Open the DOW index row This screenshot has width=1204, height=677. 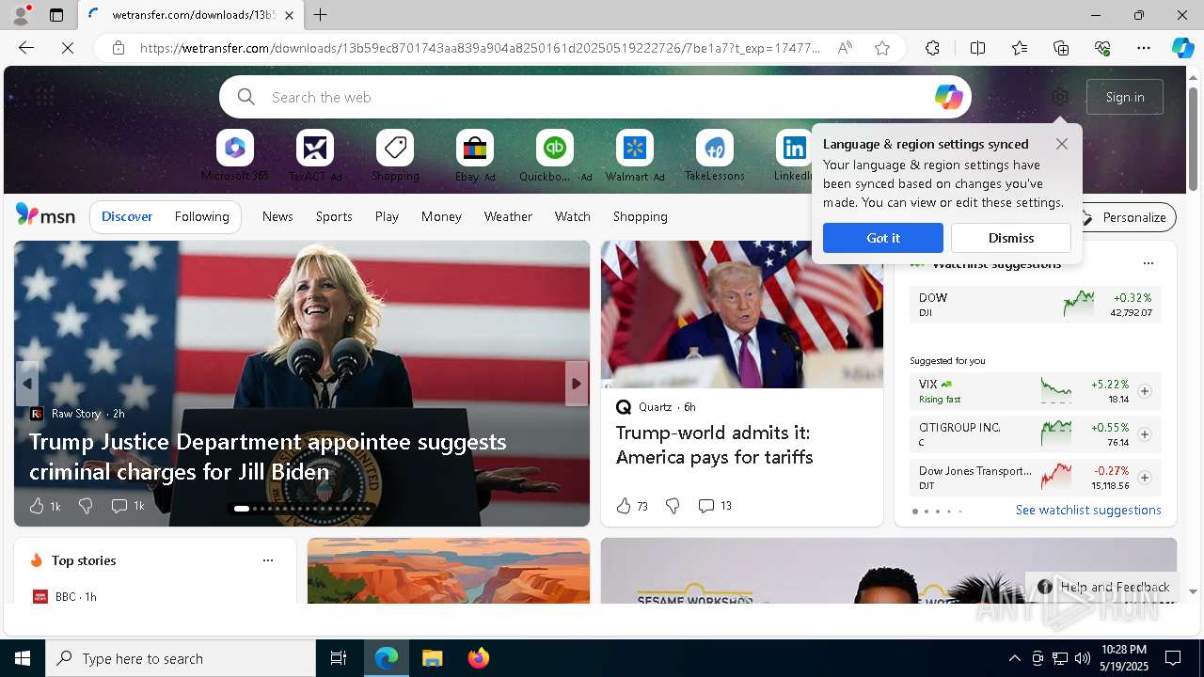click(1036, 305)
